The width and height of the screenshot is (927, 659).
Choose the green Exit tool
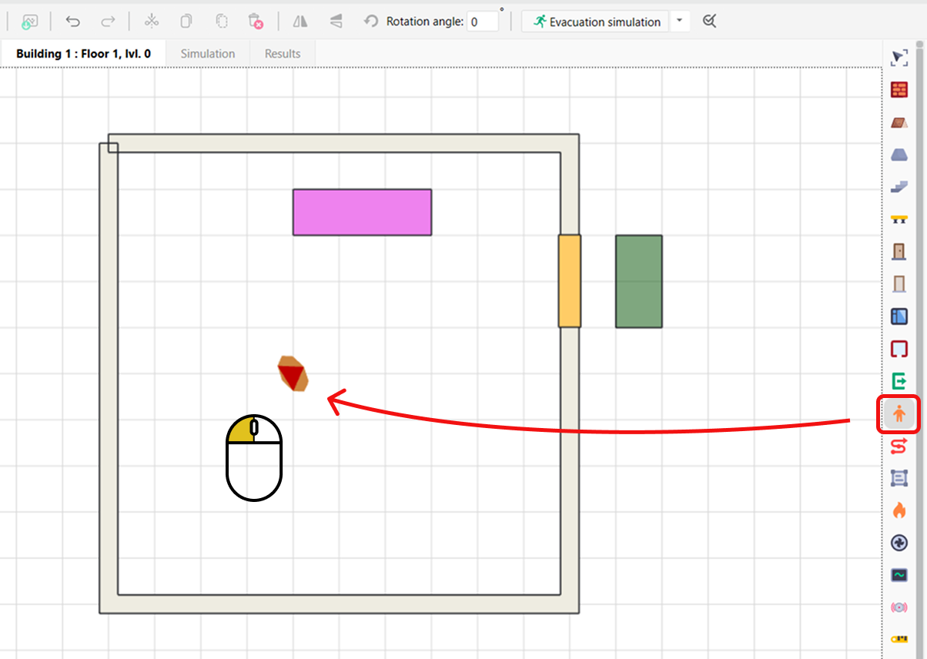click(899, 381)
